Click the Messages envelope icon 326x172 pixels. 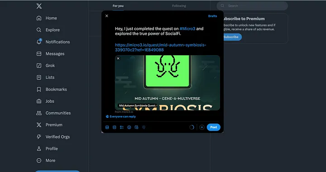[x=39, y=53]
